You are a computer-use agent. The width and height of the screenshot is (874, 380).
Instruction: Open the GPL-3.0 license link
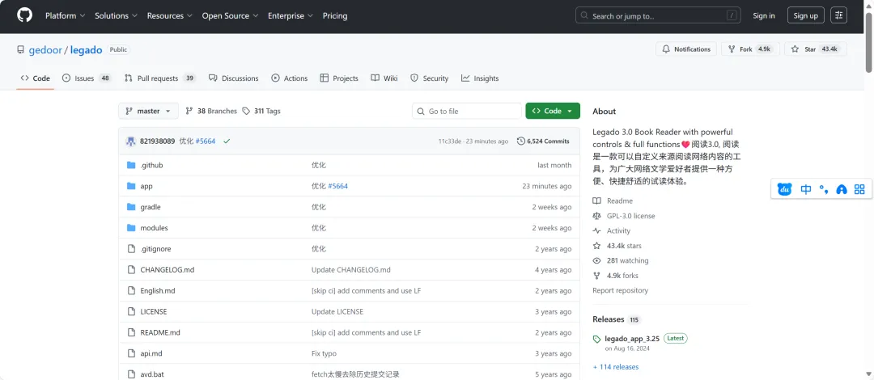pyautogui.click(x=624, y=216)
